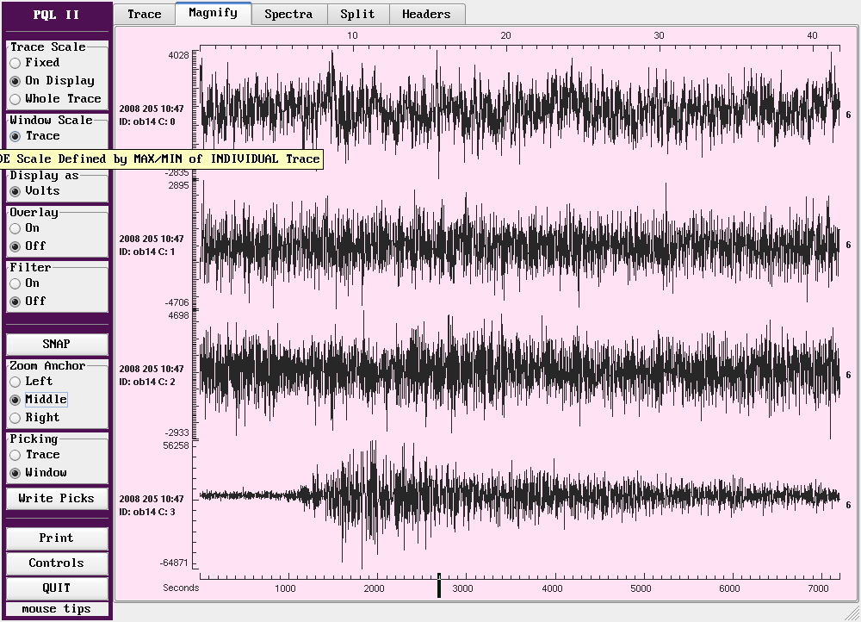Select Fixed trace scale option
Screen dimensions: 861x622
(x=15, y=63)
